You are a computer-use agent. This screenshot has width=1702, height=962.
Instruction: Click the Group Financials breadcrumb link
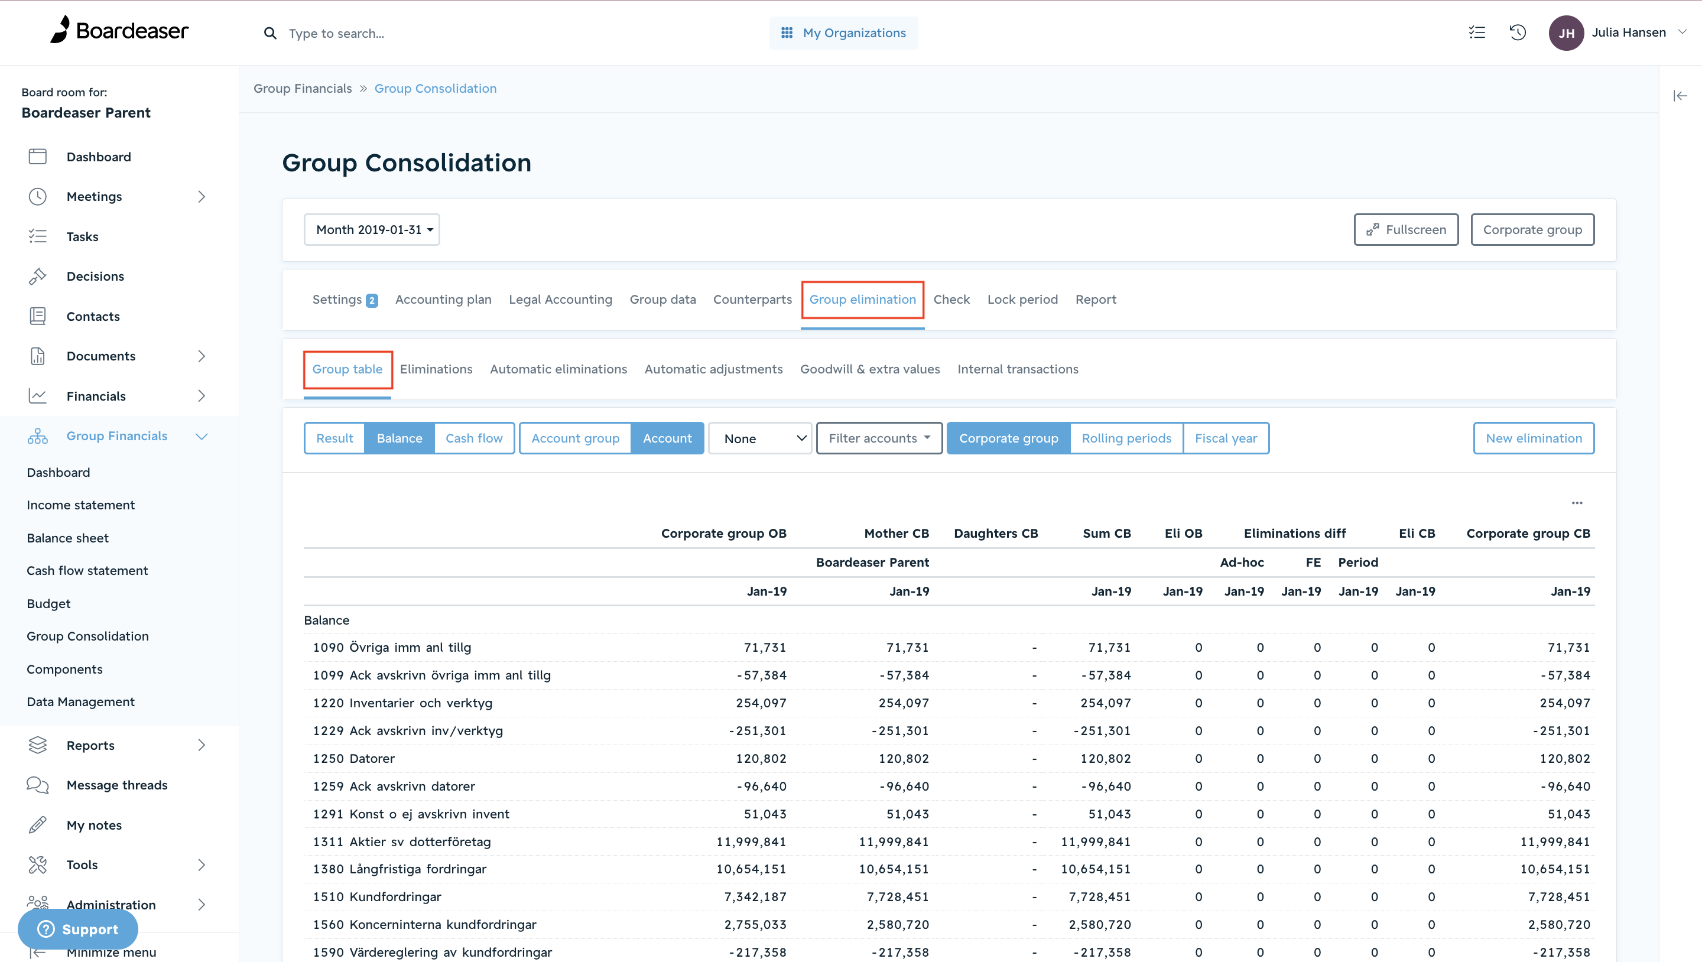click(x=303, y=89)
